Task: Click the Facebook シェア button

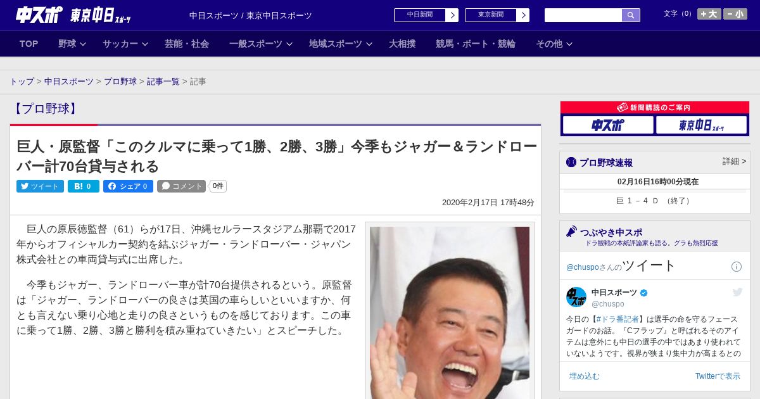Action: pos(128,186)
